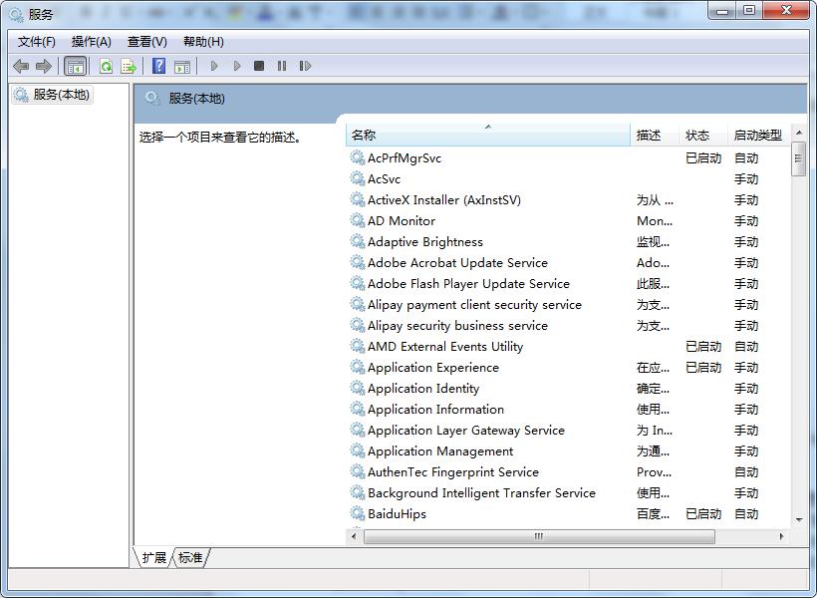The image size is (817, 598).
Task: Select 服务(本地) in the left tree
Action: tap(61, 95)
